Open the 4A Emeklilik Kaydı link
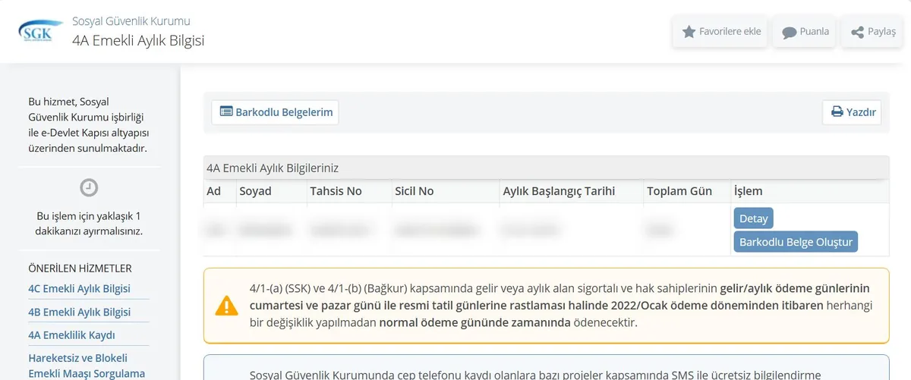 [x=71, y=335]
